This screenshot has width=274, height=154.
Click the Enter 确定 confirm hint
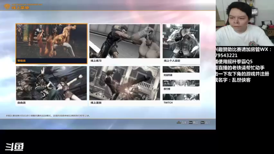click(x=193, y=123)
